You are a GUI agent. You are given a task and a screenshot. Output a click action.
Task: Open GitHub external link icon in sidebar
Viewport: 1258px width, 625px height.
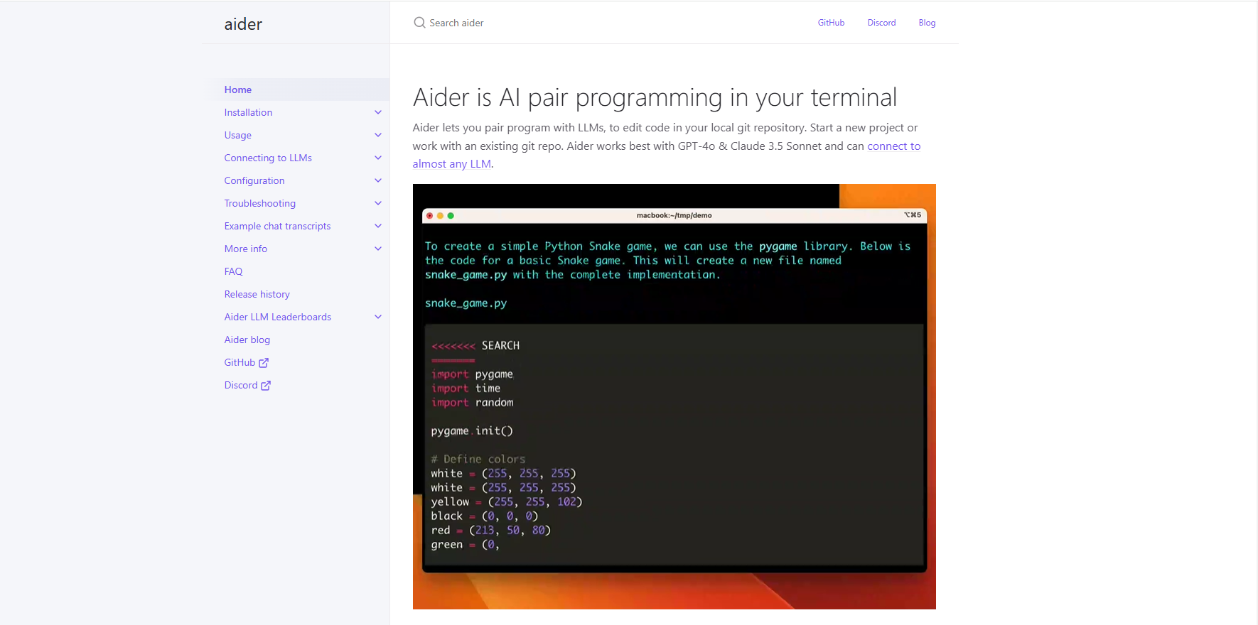coord(264,363)
